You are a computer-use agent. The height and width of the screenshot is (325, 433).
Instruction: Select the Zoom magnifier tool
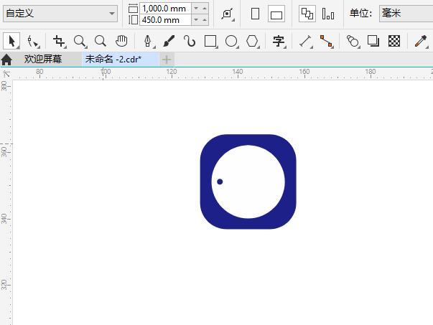(x=80, y=42)
